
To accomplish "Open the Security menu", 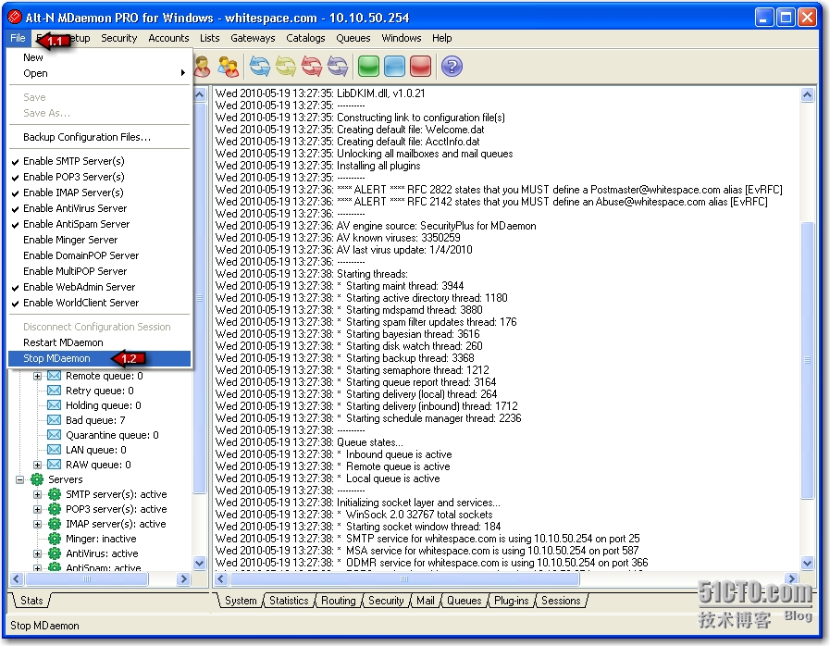I will pyautogui.click(x=119, y=38).
